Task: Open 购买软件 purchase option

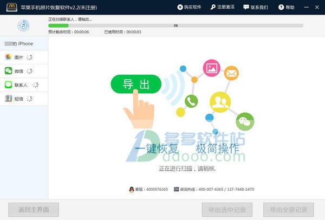Action: [189, 7]
